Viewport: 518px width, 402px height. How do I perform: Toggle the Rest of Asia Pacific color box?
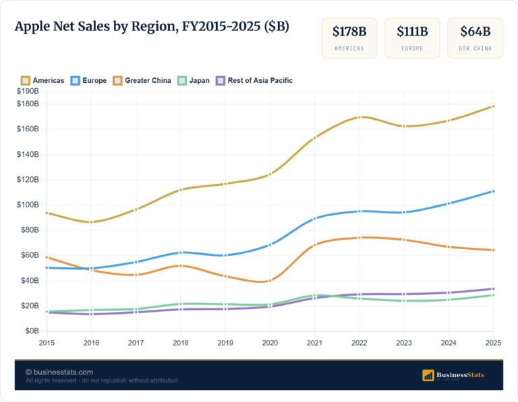pos(221,80)
